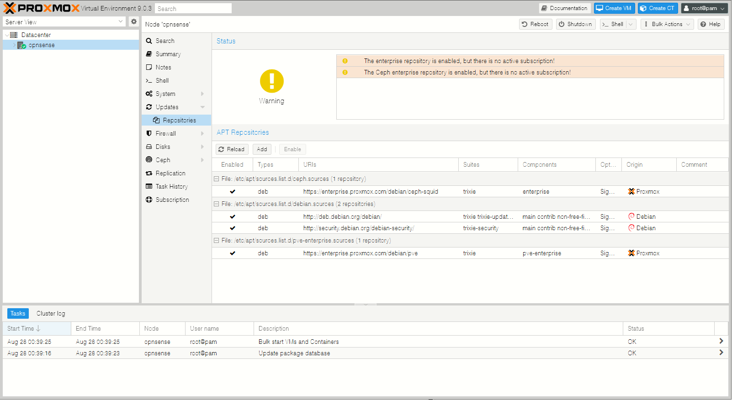This screenshot has width=732, height=400.
Task: Click the Create VM button
Action: tap(614, 8)
